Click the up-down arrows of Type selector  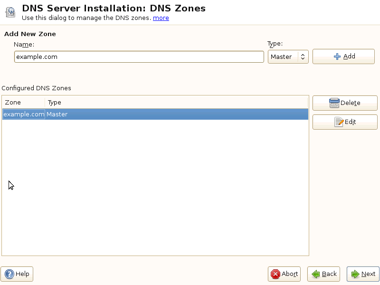[303, 57]
